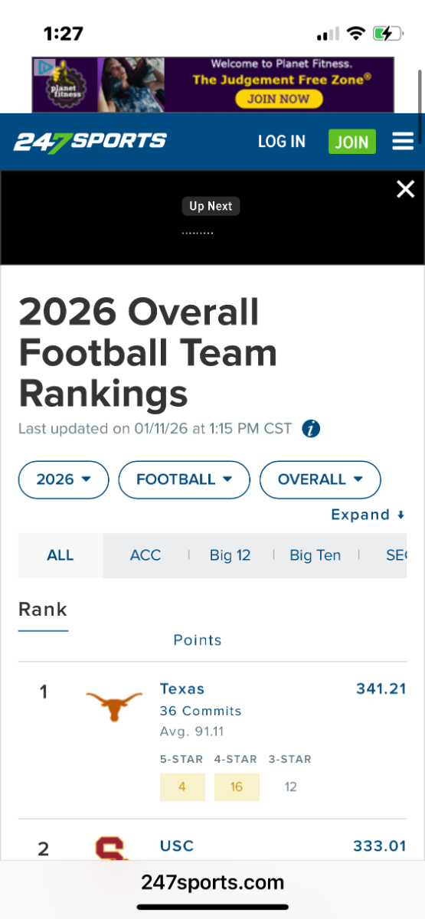Click the blue info icon beside last updated

(311, 429)
